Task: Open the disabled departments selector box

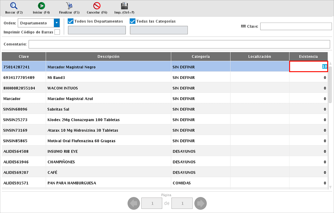Action: click(97, 30)
